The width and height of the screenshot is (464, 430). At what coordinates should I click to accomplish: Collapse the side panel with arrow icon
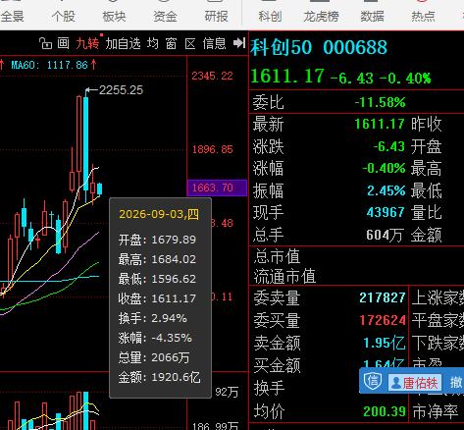(x=239, y=43)
